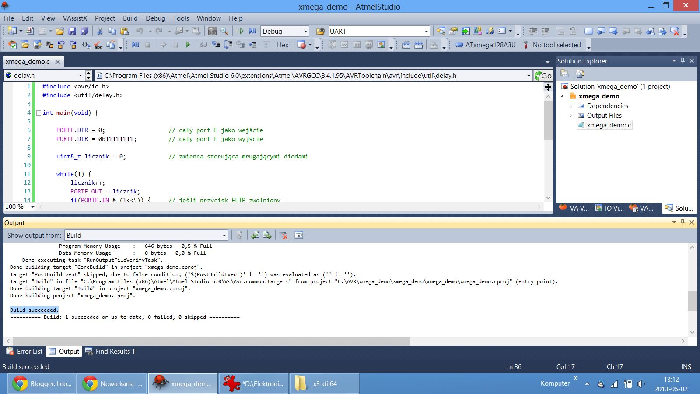This screenshot has width=700, height=394.
Task: Open the file path navigation dropdown arrow
Action: (x=528, y=76)
